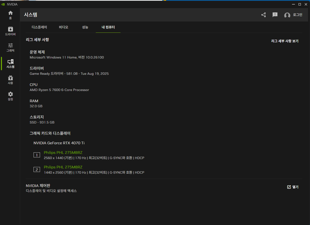This screenshot has width=310, height=225.
Task: Close the NVIDIA app window
Action: click(x=306, y=4)
